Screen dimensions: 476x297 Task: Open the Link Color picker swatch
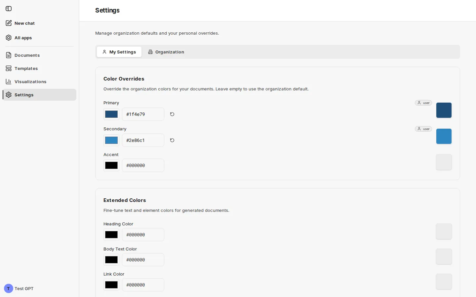pyautogui.click(x=111, y=285)
